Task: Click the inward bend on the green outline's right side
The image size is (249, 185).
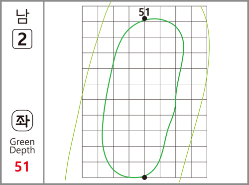Action: (175, 101)
